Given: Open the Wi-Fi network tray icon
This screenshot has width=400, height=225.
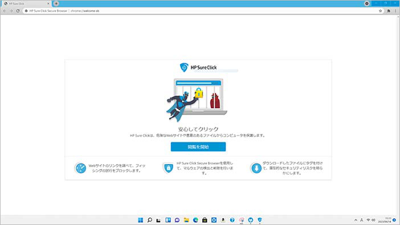Looking at the screenshot, I should (368, 220).
